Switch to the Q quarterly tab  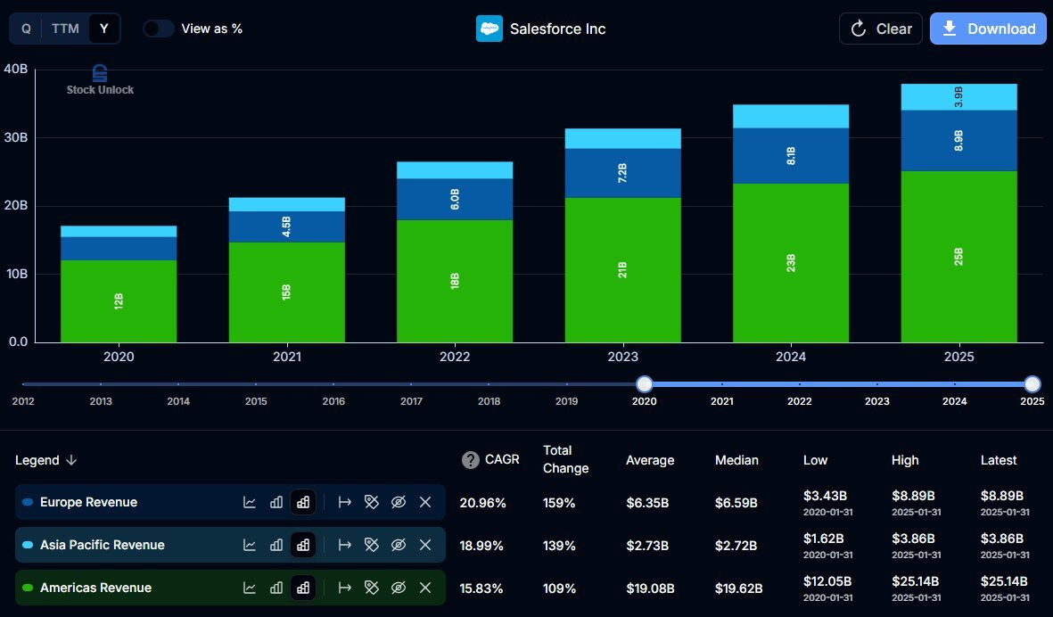pos(26,29)
